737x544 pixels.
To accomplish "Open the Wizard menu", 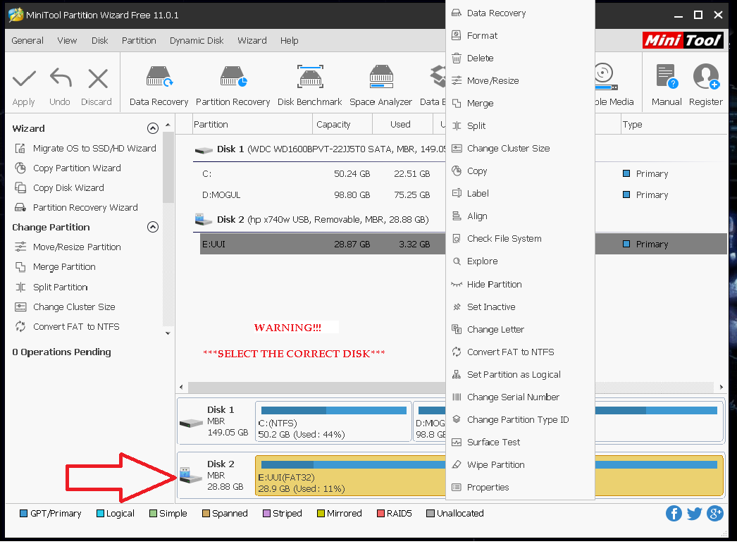I will [x=252, y=40].
